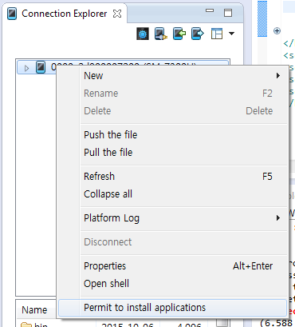Click the bin folder icon
The width and height of the screenshot is (295, 327).
pyautogui.click(x=26, y=325)
